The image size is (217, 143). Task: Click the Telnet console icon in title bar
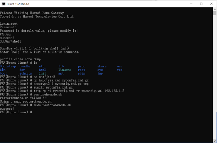click(x=3, y=4)
